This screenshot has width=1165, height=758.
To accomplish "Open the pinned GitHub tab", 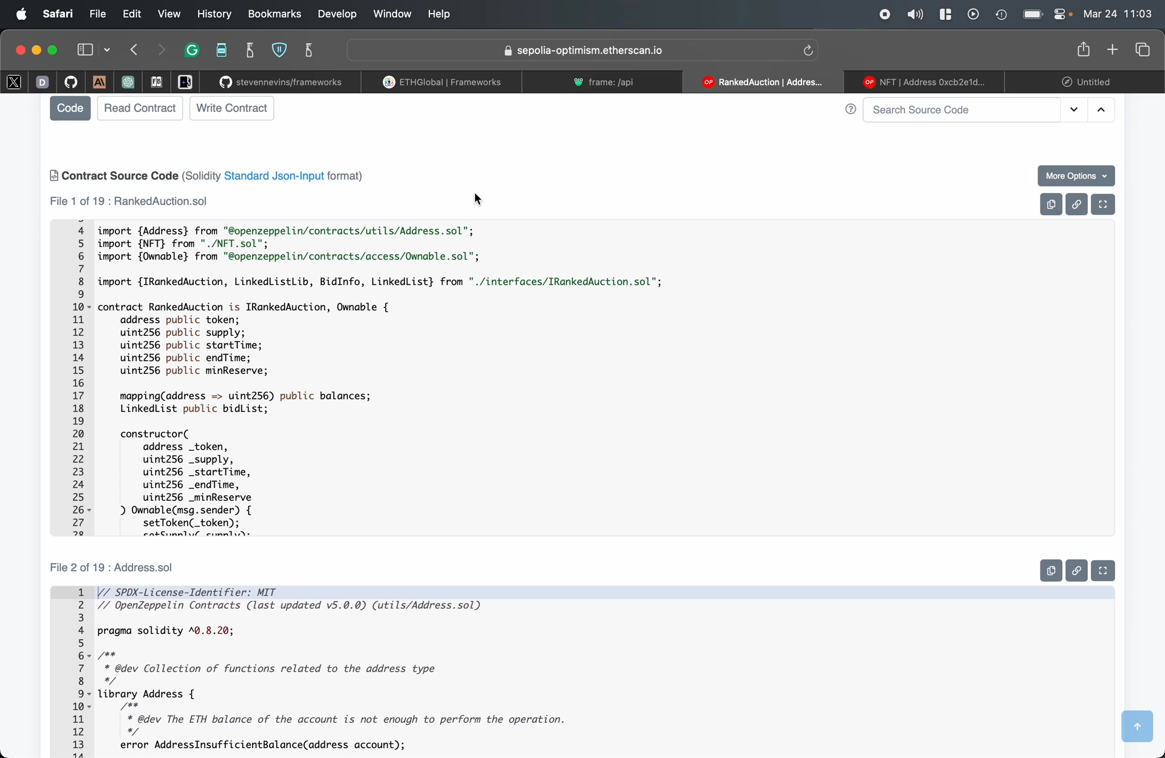I will [x=71, y=82].
